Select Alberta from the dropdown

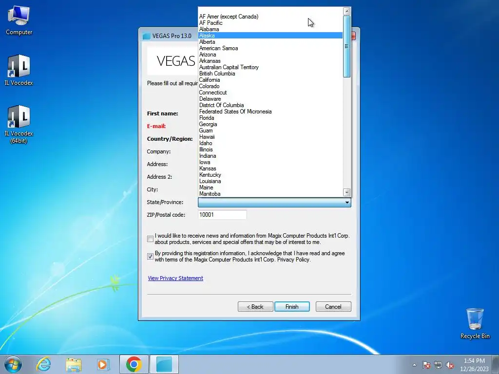270,42
